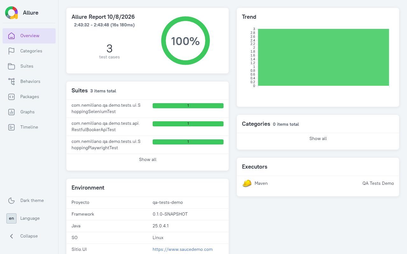
Task: Select the Language label in sidebar
Action: 30,218
